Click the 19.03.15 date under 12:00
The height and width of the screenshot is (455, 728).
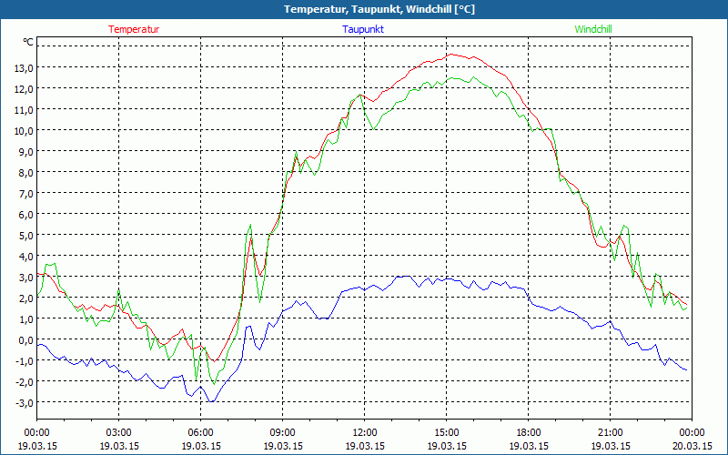pyautogui.click(x=365, y=446)
